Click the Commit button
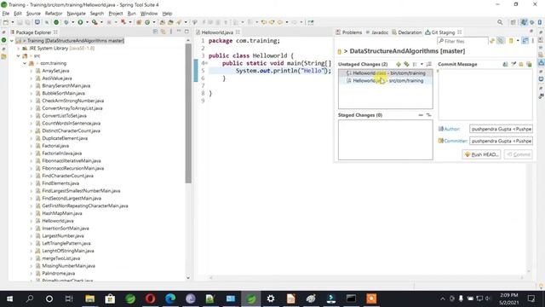The width and height of the screenshot is (545, 307). click(x=519, y=154)
